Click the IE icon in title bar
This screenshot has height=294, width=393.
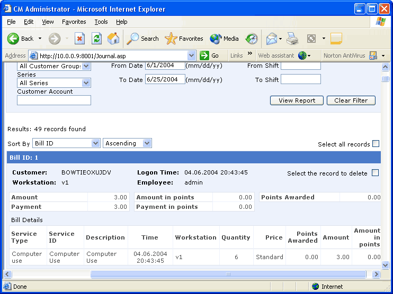pos(7,9)
